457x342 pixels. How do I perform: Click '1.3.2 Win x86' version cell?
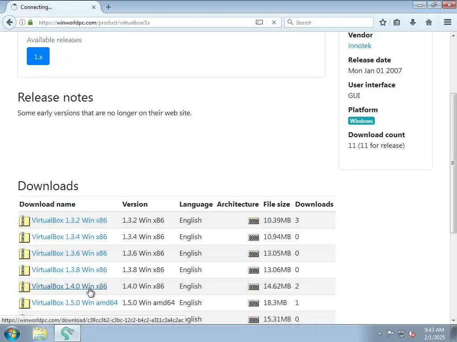[143, 220]
